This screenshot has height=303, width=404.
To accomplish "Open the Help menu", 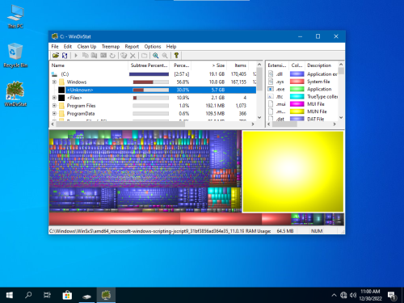I will coord(171,47).
